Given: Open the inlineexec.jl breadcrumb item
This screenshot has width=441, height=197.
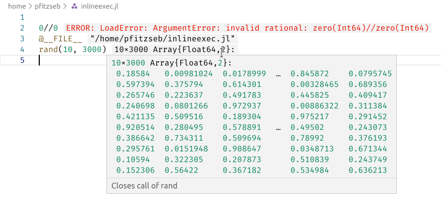Looking at the screenshot, I should pyautogui.click(x=99, y=6).
